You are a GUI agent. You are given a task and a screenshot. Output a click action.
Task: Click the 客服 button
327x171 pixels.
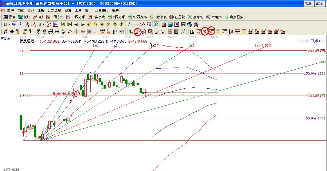click(x=308, y=3)
